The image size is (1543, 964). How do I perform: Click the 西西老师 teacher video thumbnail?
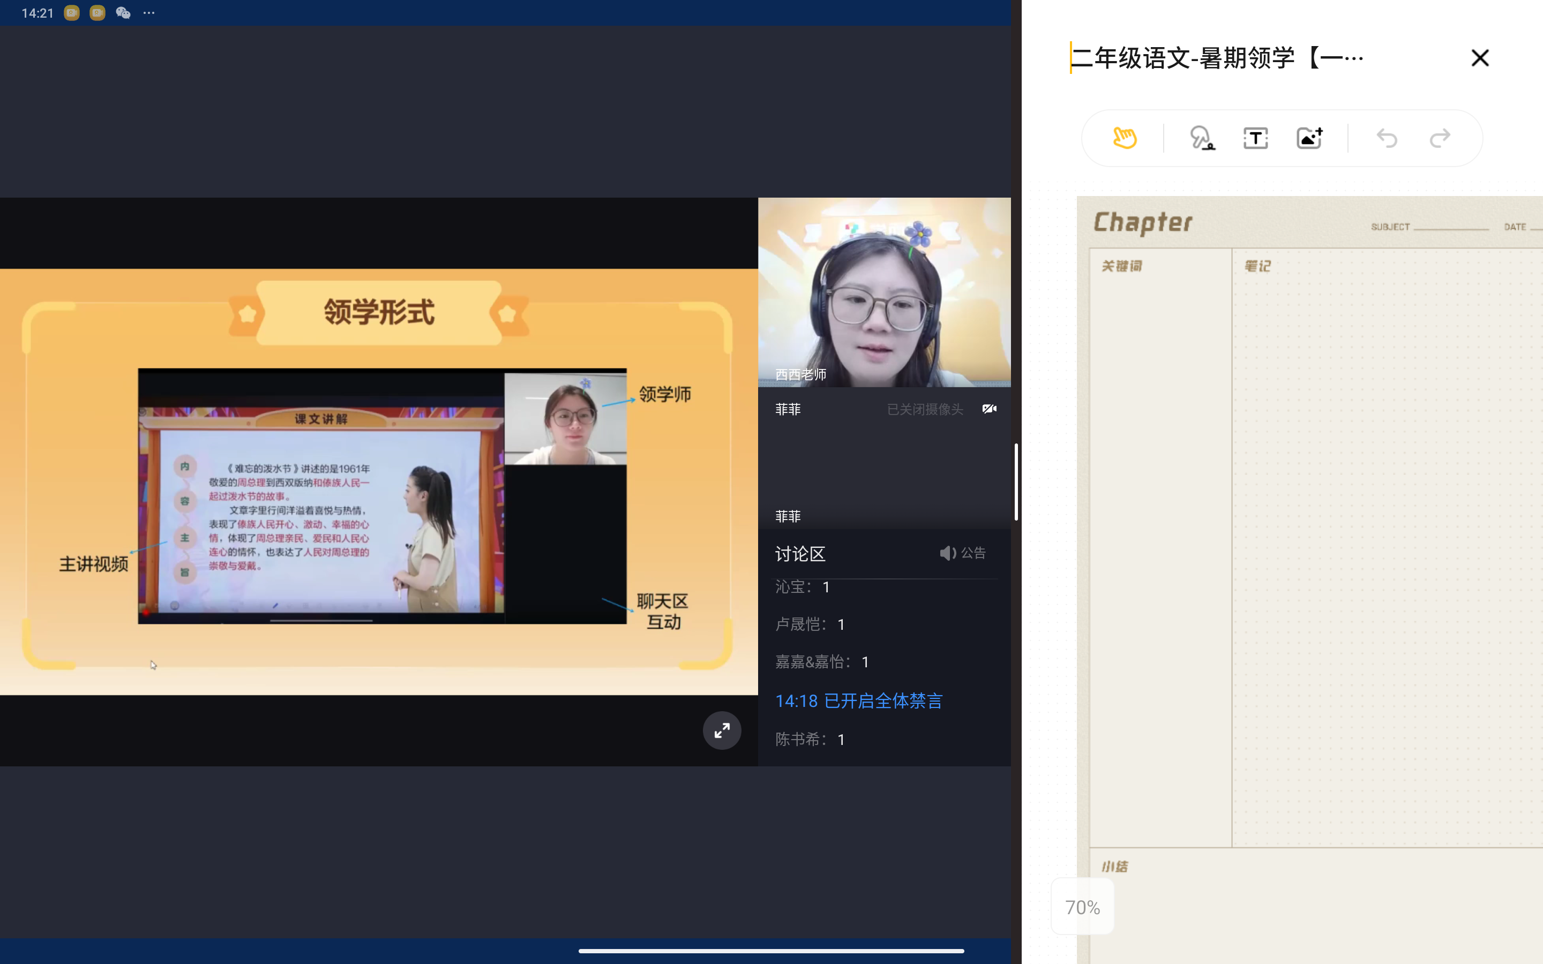pos(883,292)
